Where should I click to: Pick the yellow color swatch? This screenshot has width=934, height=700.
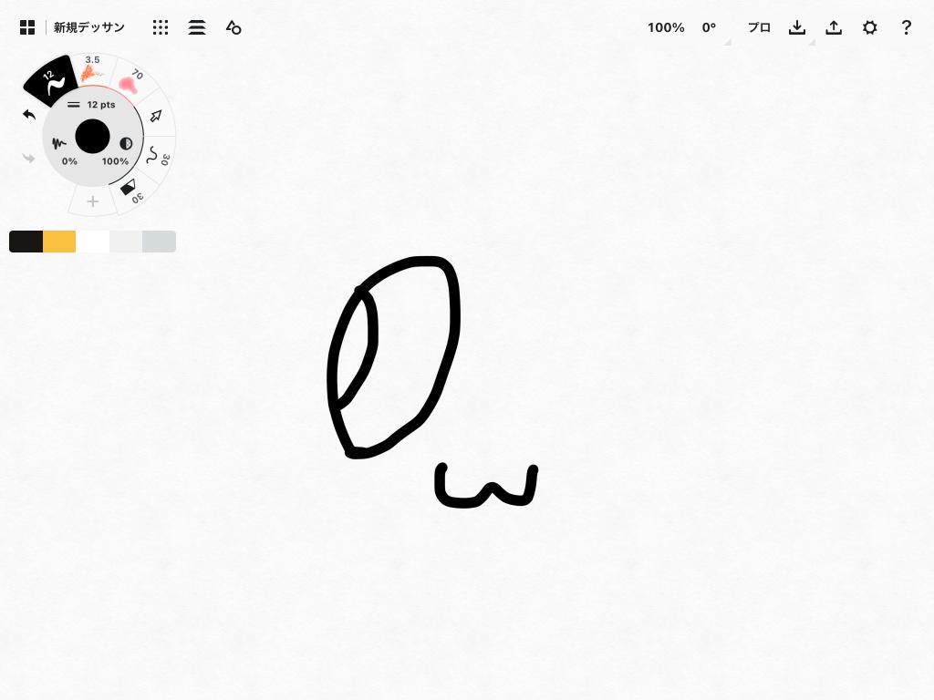(x=59, y=242)
